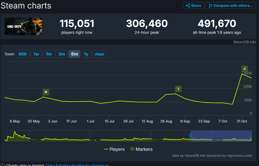Click the '100k' y-axis label
Screen dimensions: 259x166
pyautogui.click(x=248, y=100)
